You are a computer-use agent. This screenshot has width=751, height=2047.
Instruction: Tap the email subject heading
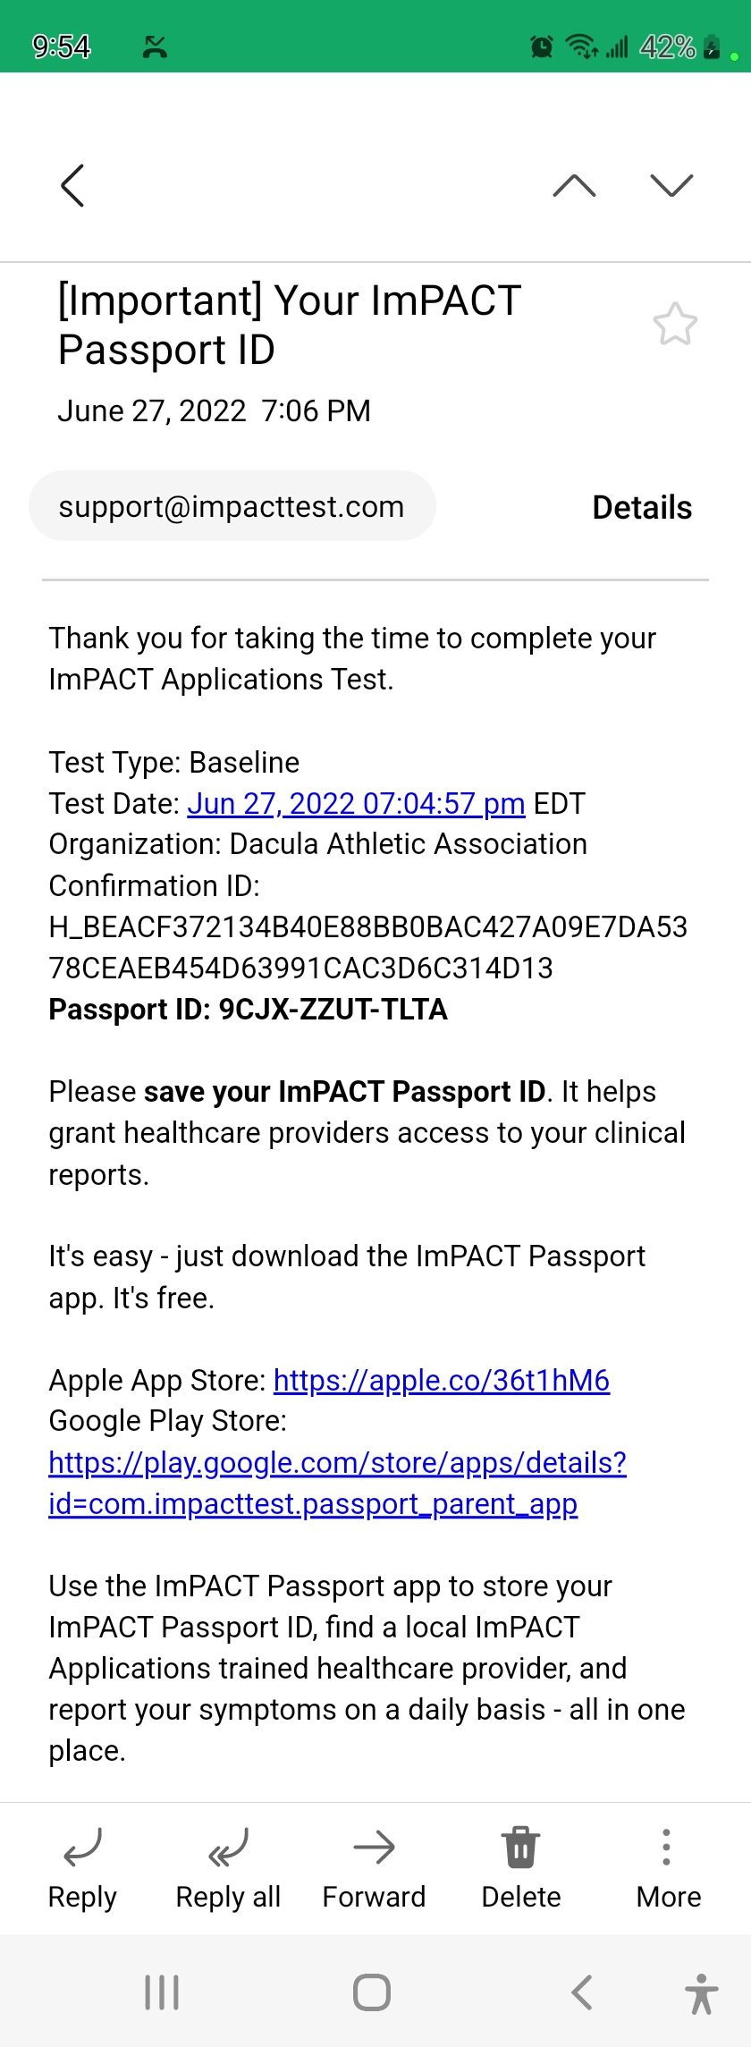(289, 325)
